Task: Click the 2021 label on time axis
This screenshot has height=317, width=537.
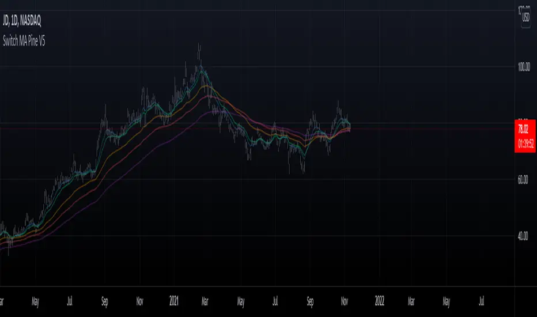Action: [x=173, y=301]
